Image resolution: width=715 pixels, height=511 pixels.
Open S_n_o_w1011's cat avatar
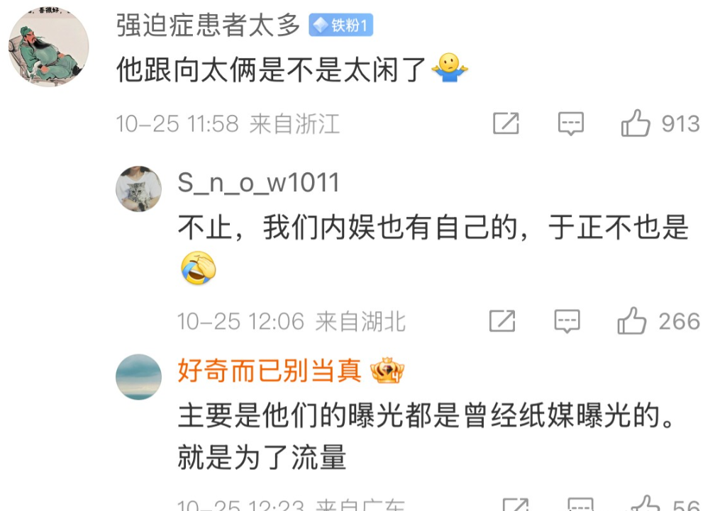138,189
